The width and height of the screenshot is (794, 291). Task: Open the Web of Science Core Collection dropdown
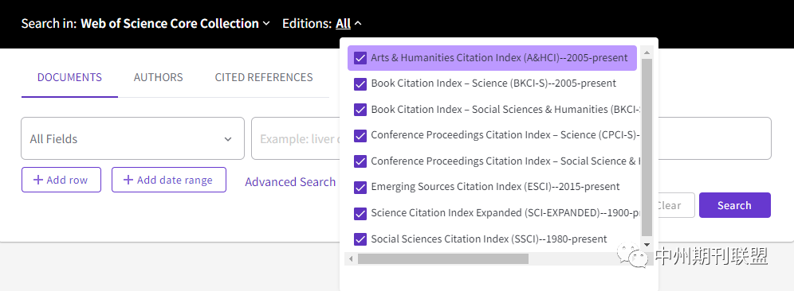pos(175,23)
